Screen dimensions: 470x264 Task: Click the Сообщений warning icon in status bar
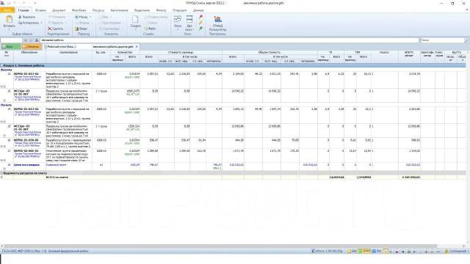446,251
